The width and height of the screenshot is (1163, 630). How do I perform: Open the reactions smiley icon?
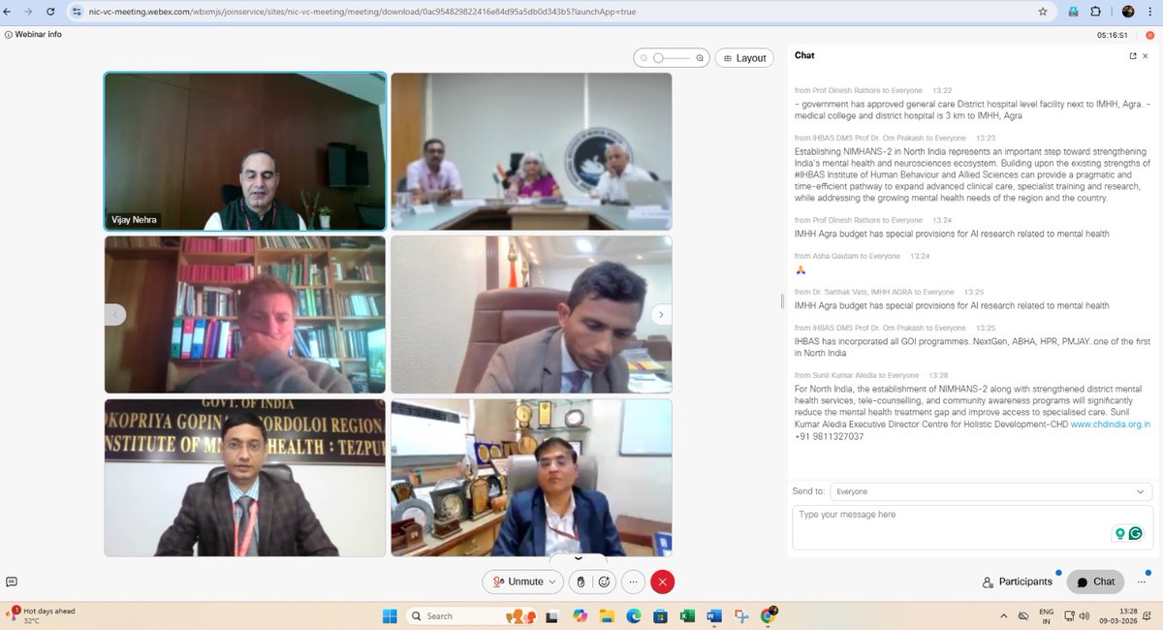605,582
